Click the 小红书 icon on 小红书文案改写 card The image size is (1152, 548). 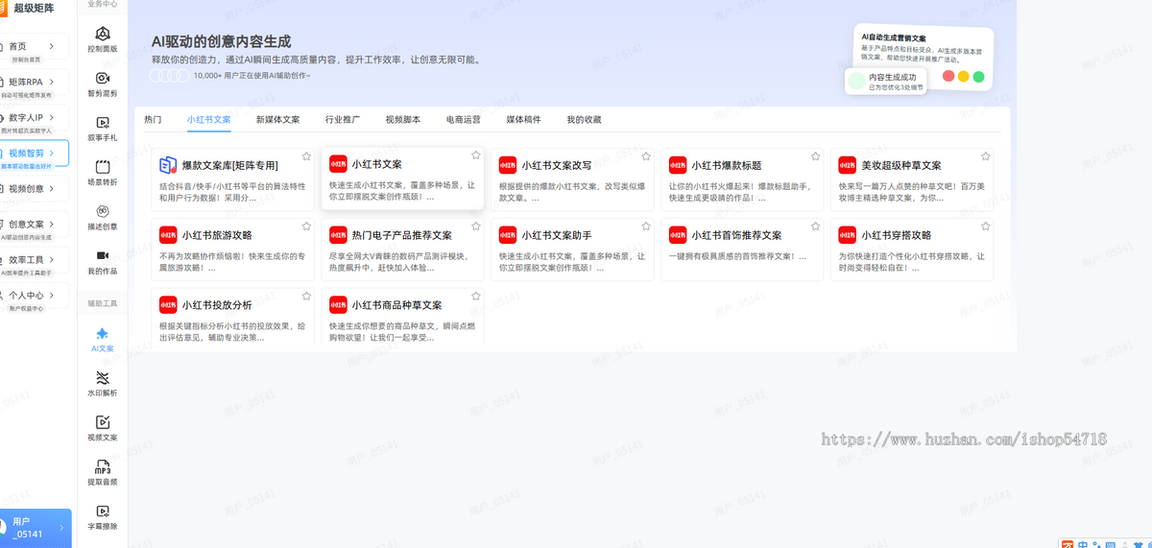pos(508,164)
